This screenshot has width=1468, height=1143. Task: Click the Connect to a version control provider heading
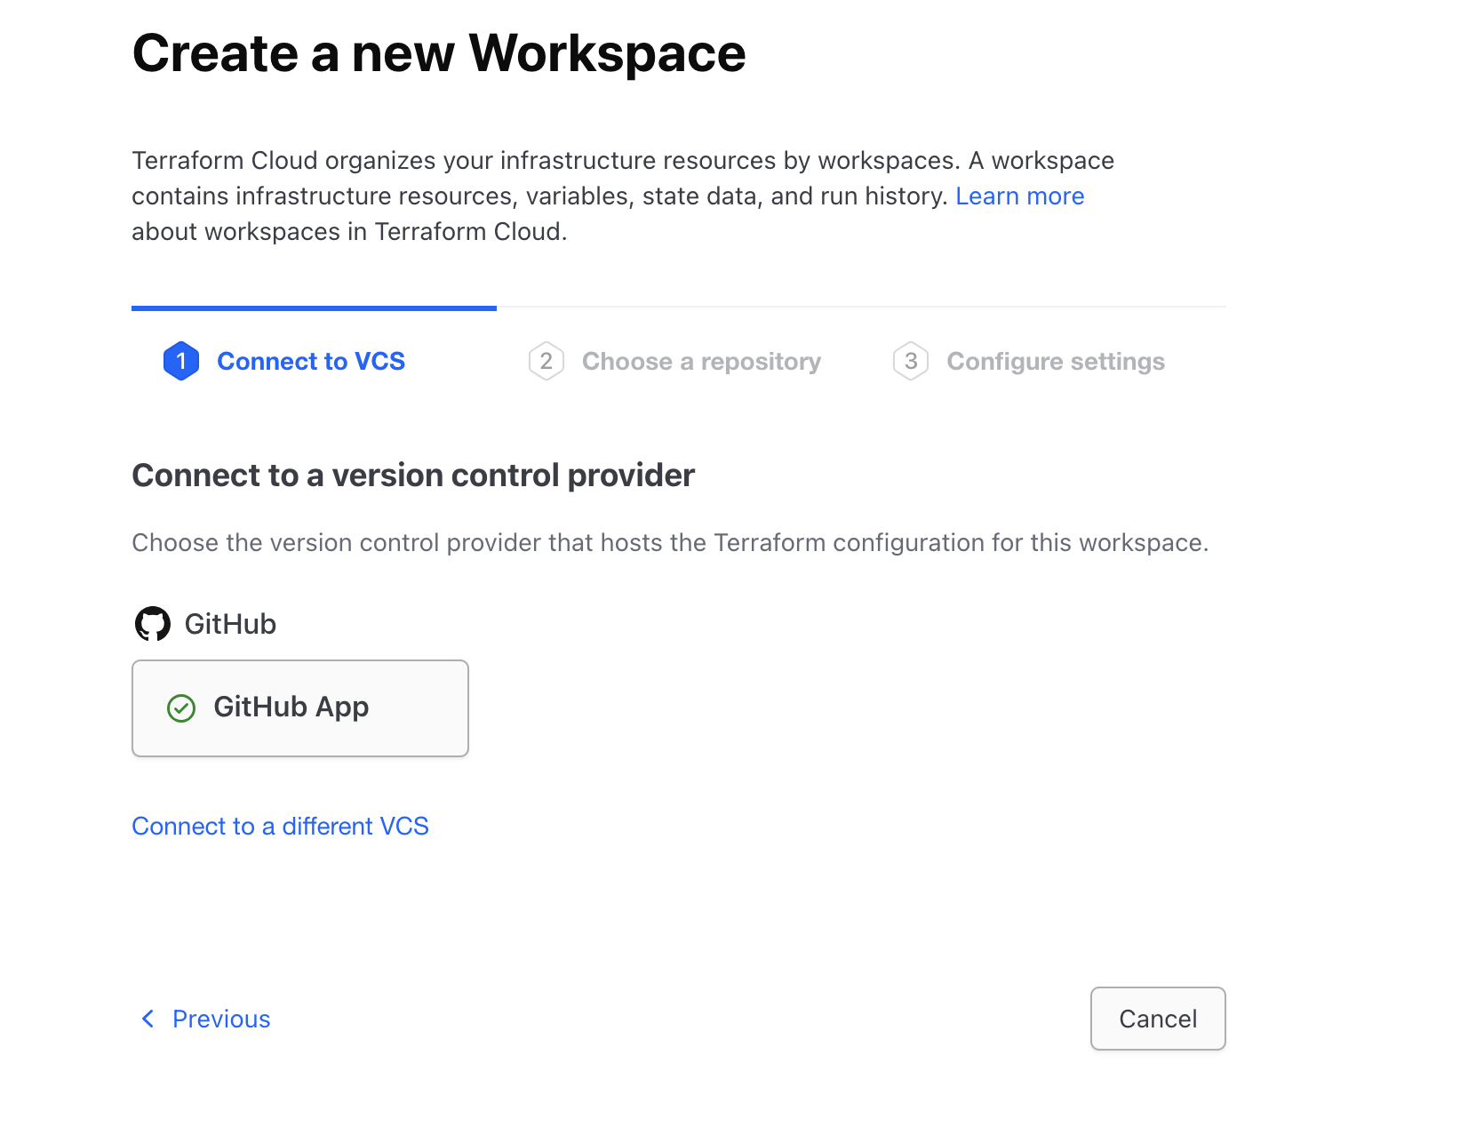[413, 476]
